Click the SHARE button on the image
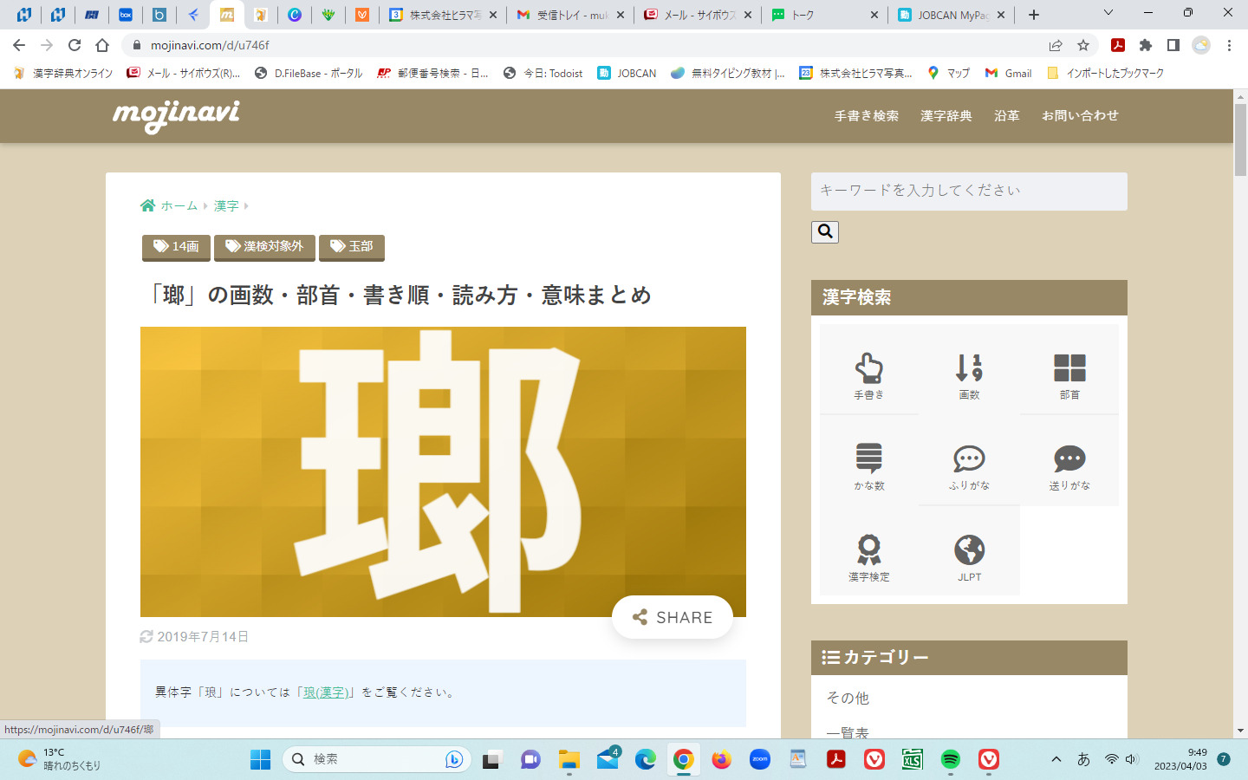The height and width of the screenshot is (780, 1248). coord(673,617)
